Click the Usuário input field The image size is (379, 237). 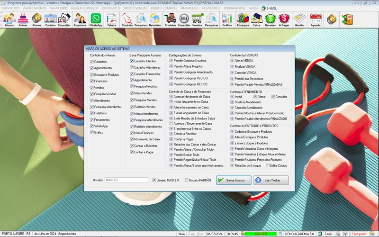[126, 180]
